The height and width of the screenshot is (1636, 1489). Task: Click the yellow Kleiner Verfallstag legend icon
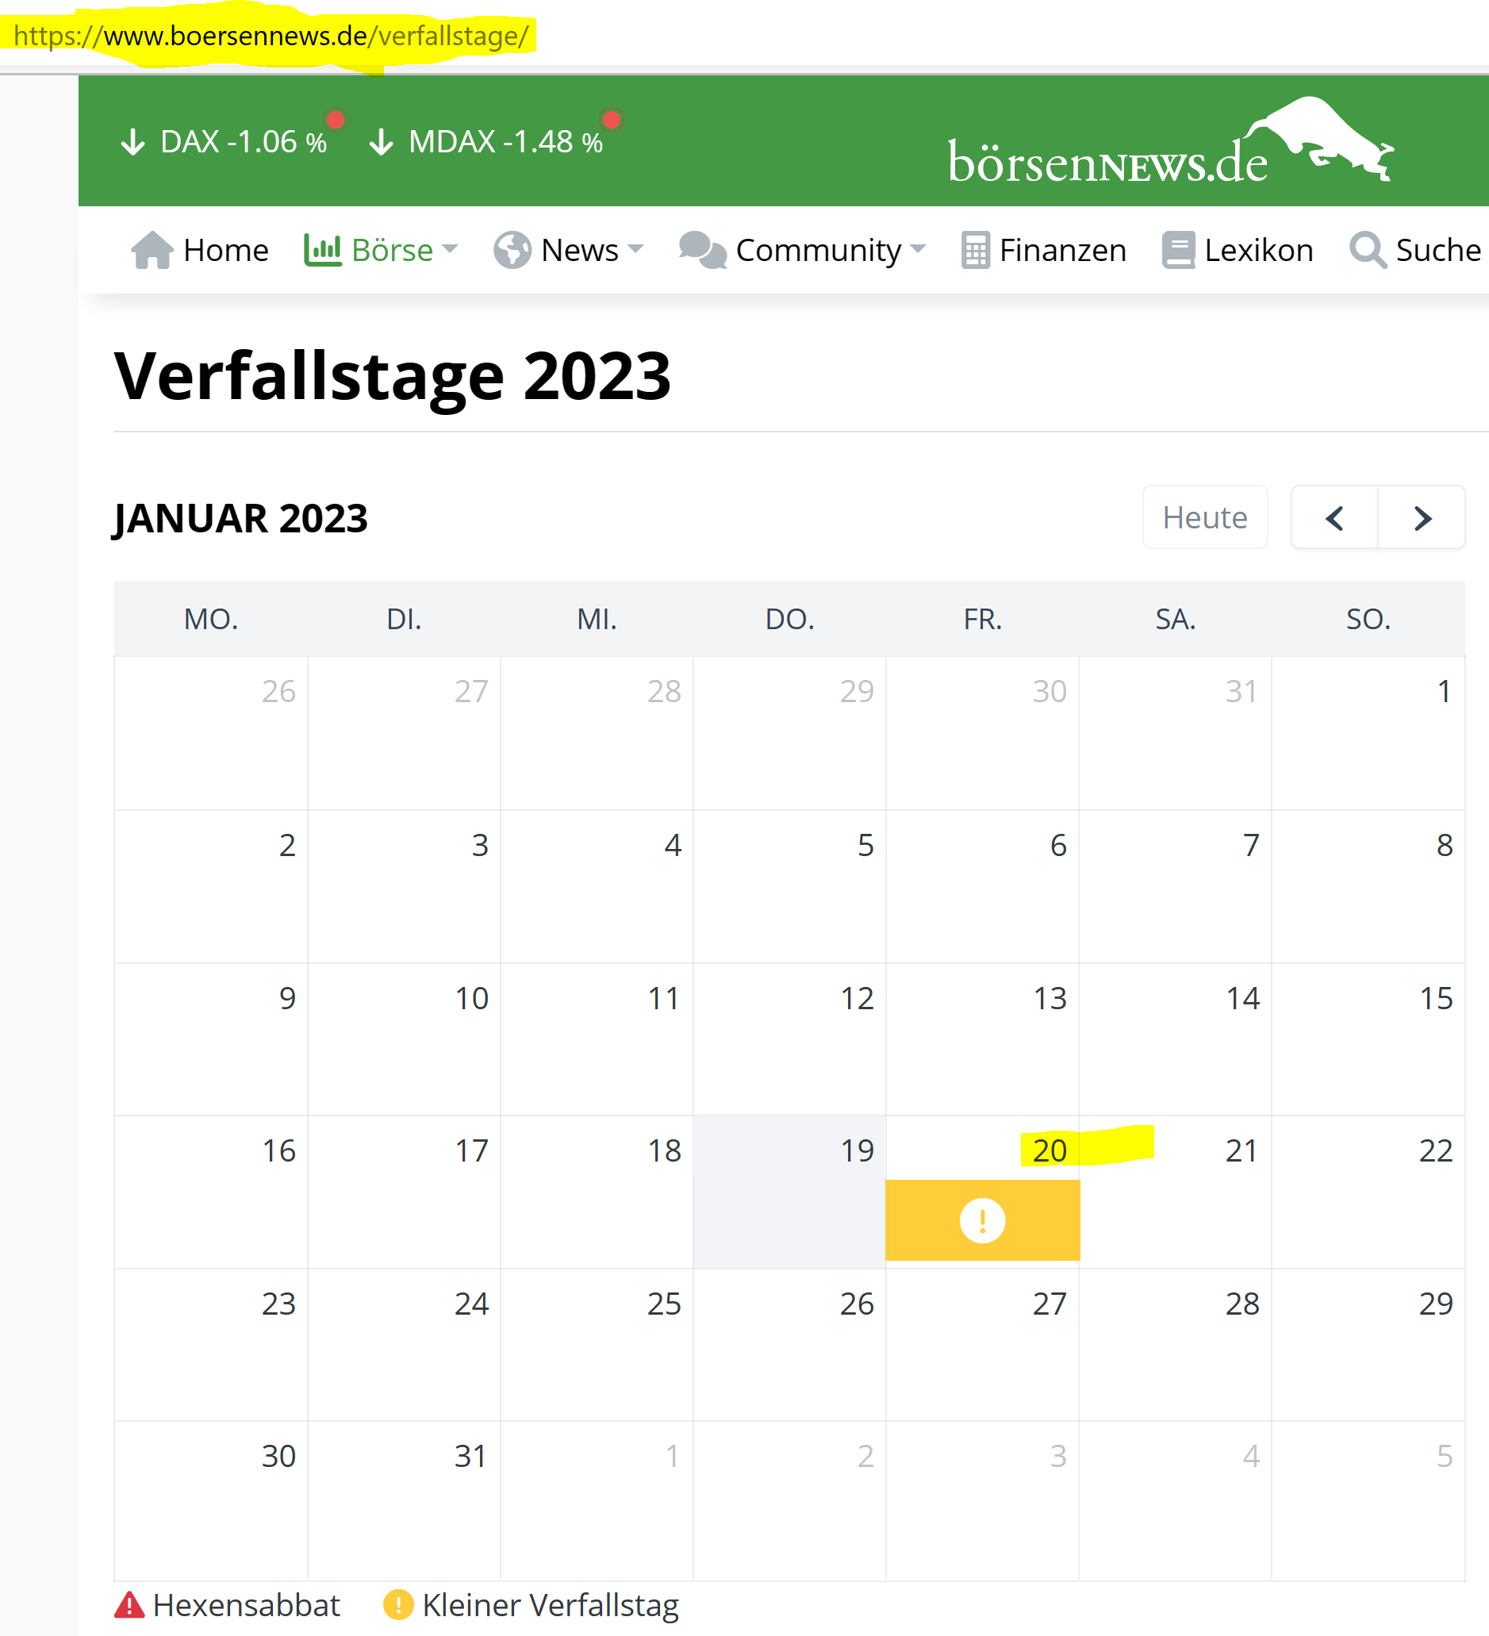398,1605
